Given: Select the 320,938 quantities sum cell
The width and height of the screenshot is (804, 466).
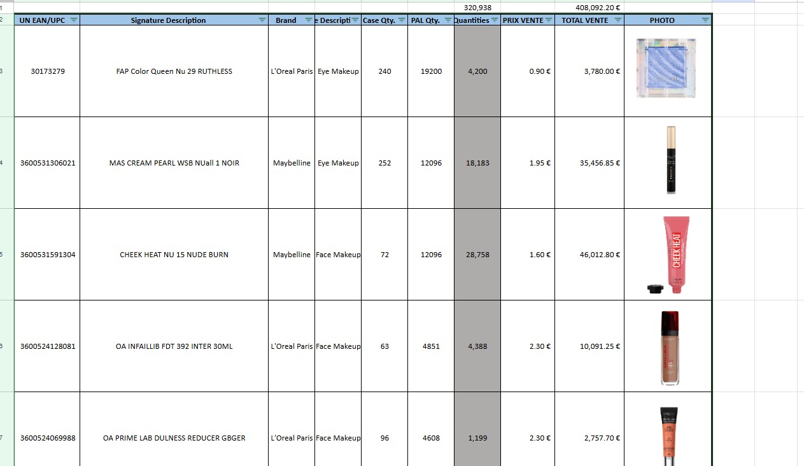Looking at the screenshot, I should coord(477,8).
